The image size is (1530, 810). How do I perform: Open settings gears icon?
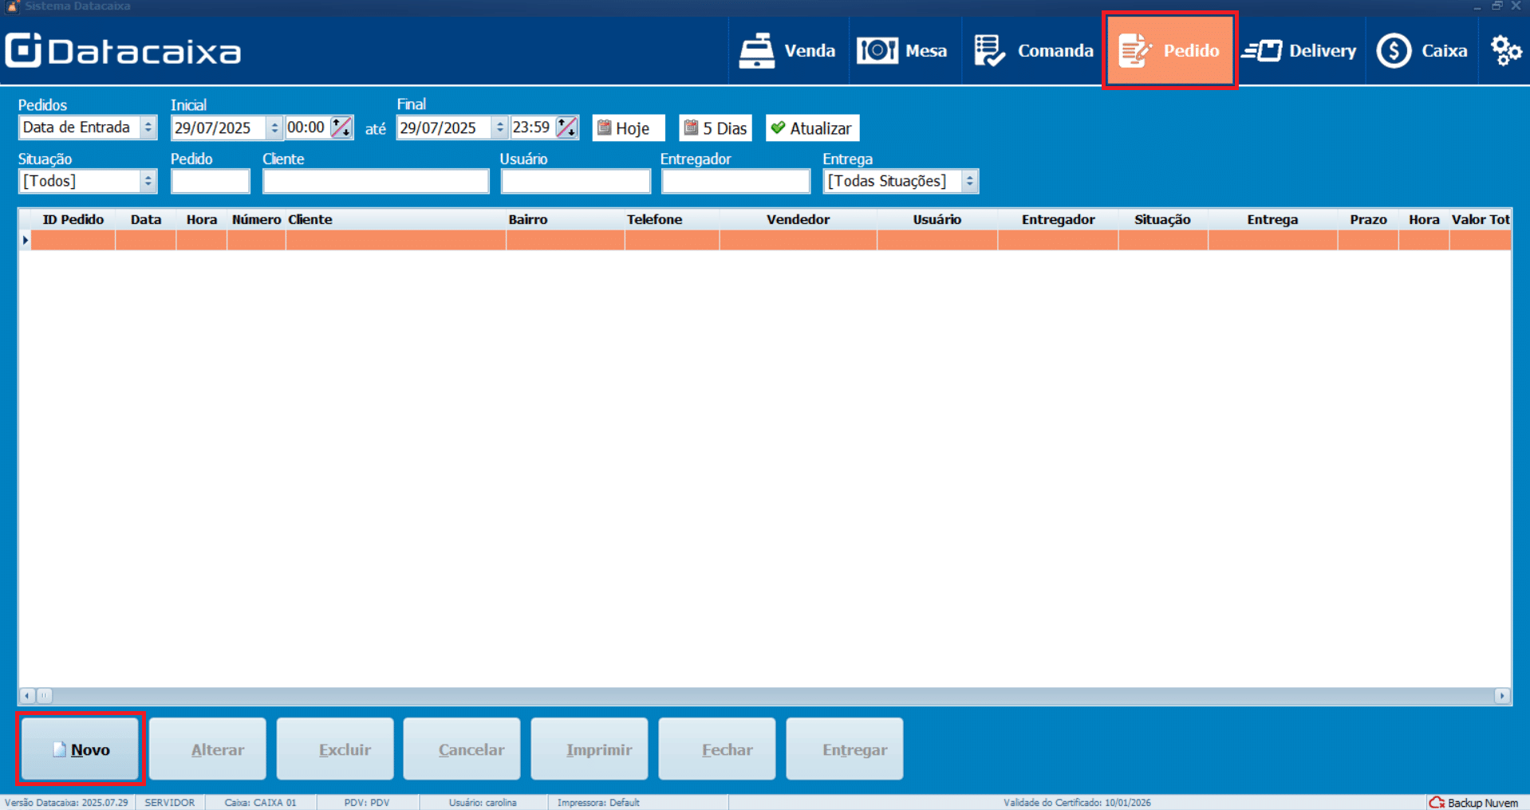tap(1505, 51)
